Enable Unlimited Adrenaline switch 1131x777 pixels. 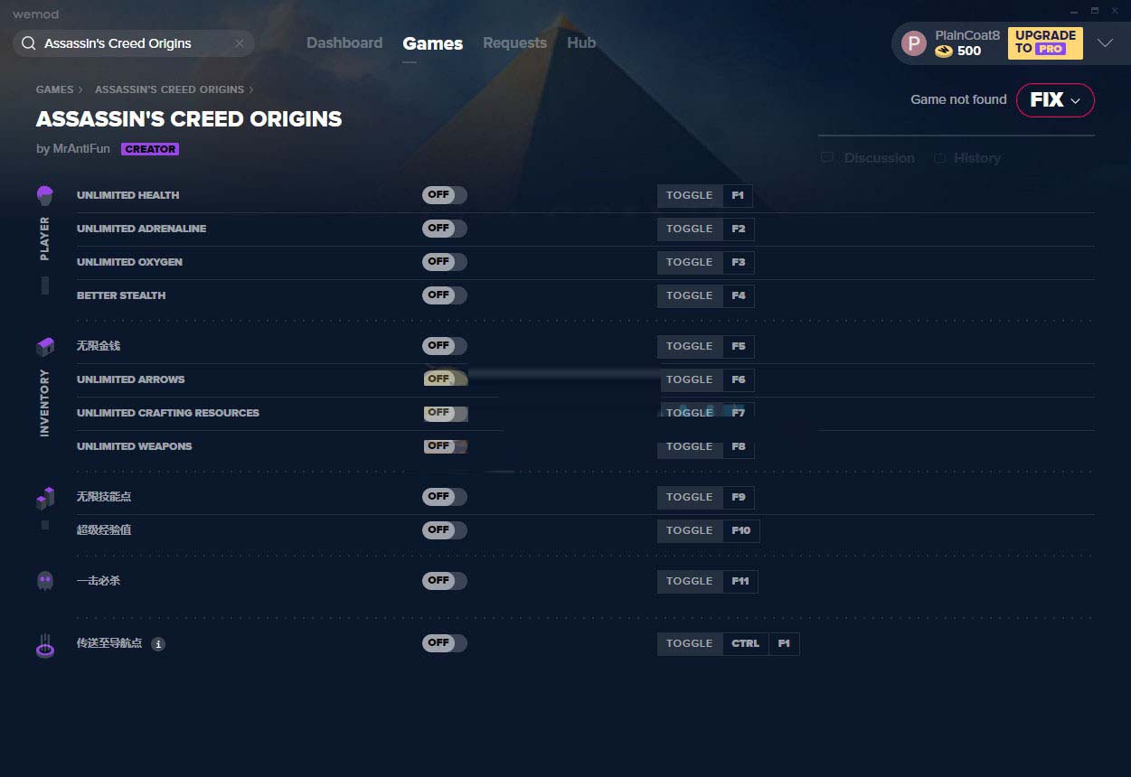click(x=445, y=229)
